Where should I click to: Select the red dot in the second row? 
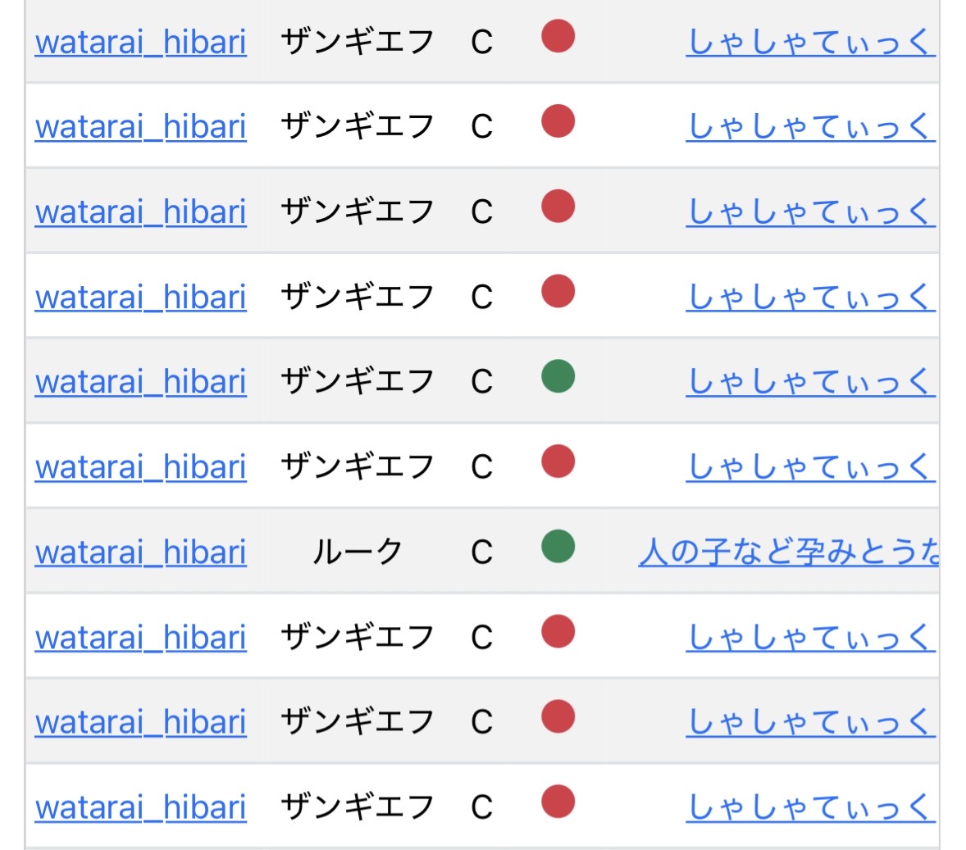[x=558, y=122]
